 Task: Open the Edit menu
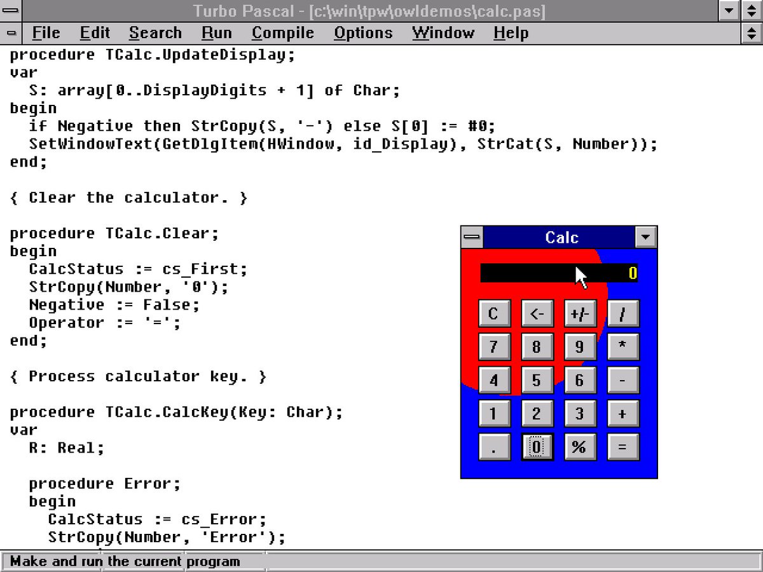[95, 33]
